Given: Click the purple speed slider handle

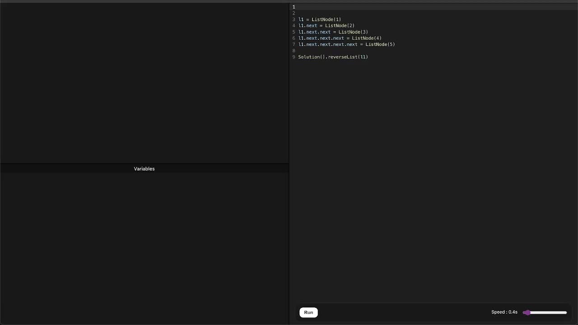Looking at the screenshot, I should coord(527,312).
